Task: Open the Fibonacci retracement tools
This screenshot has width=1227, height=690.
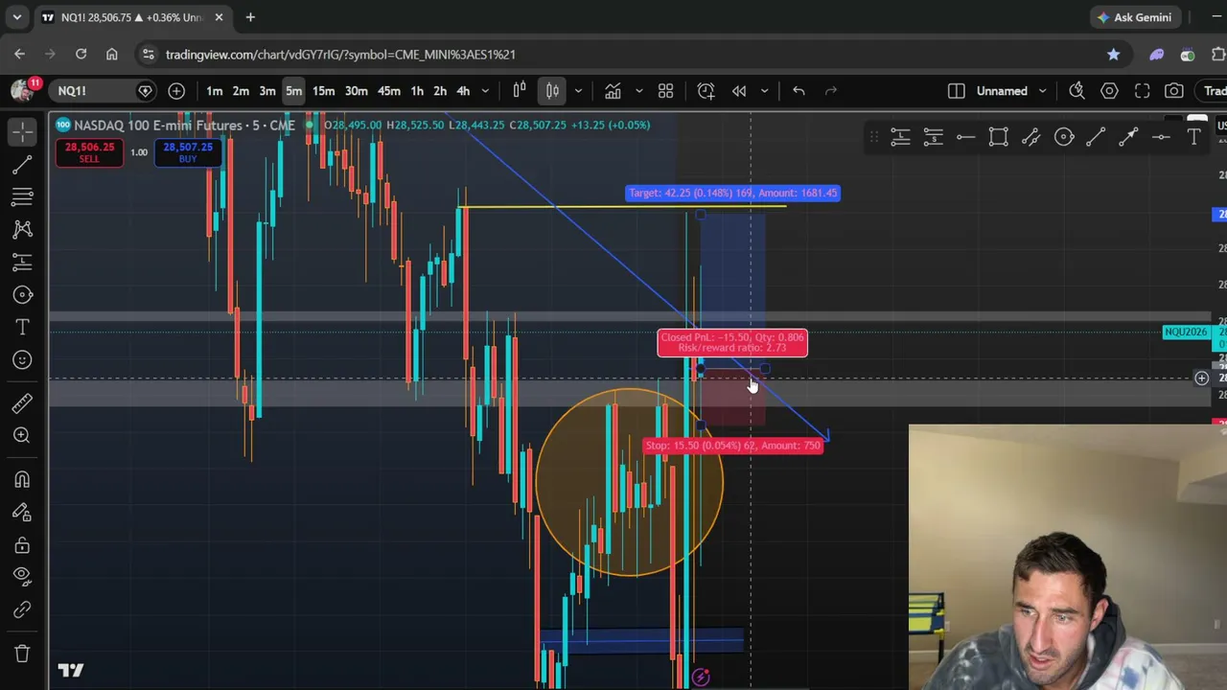Action: coord(22,196)
